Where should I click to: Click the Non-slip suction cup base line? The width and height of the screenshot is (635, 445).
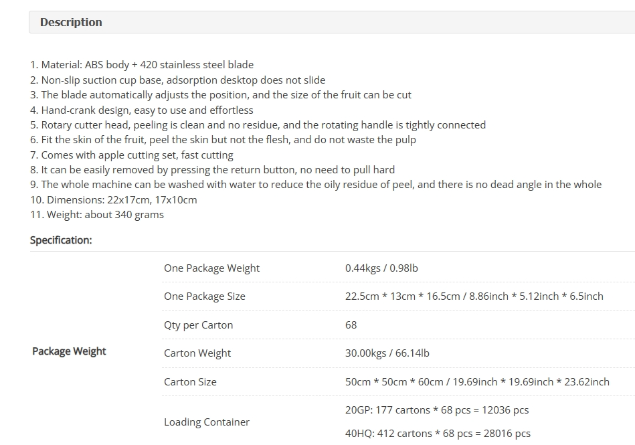tap(178, 80)
